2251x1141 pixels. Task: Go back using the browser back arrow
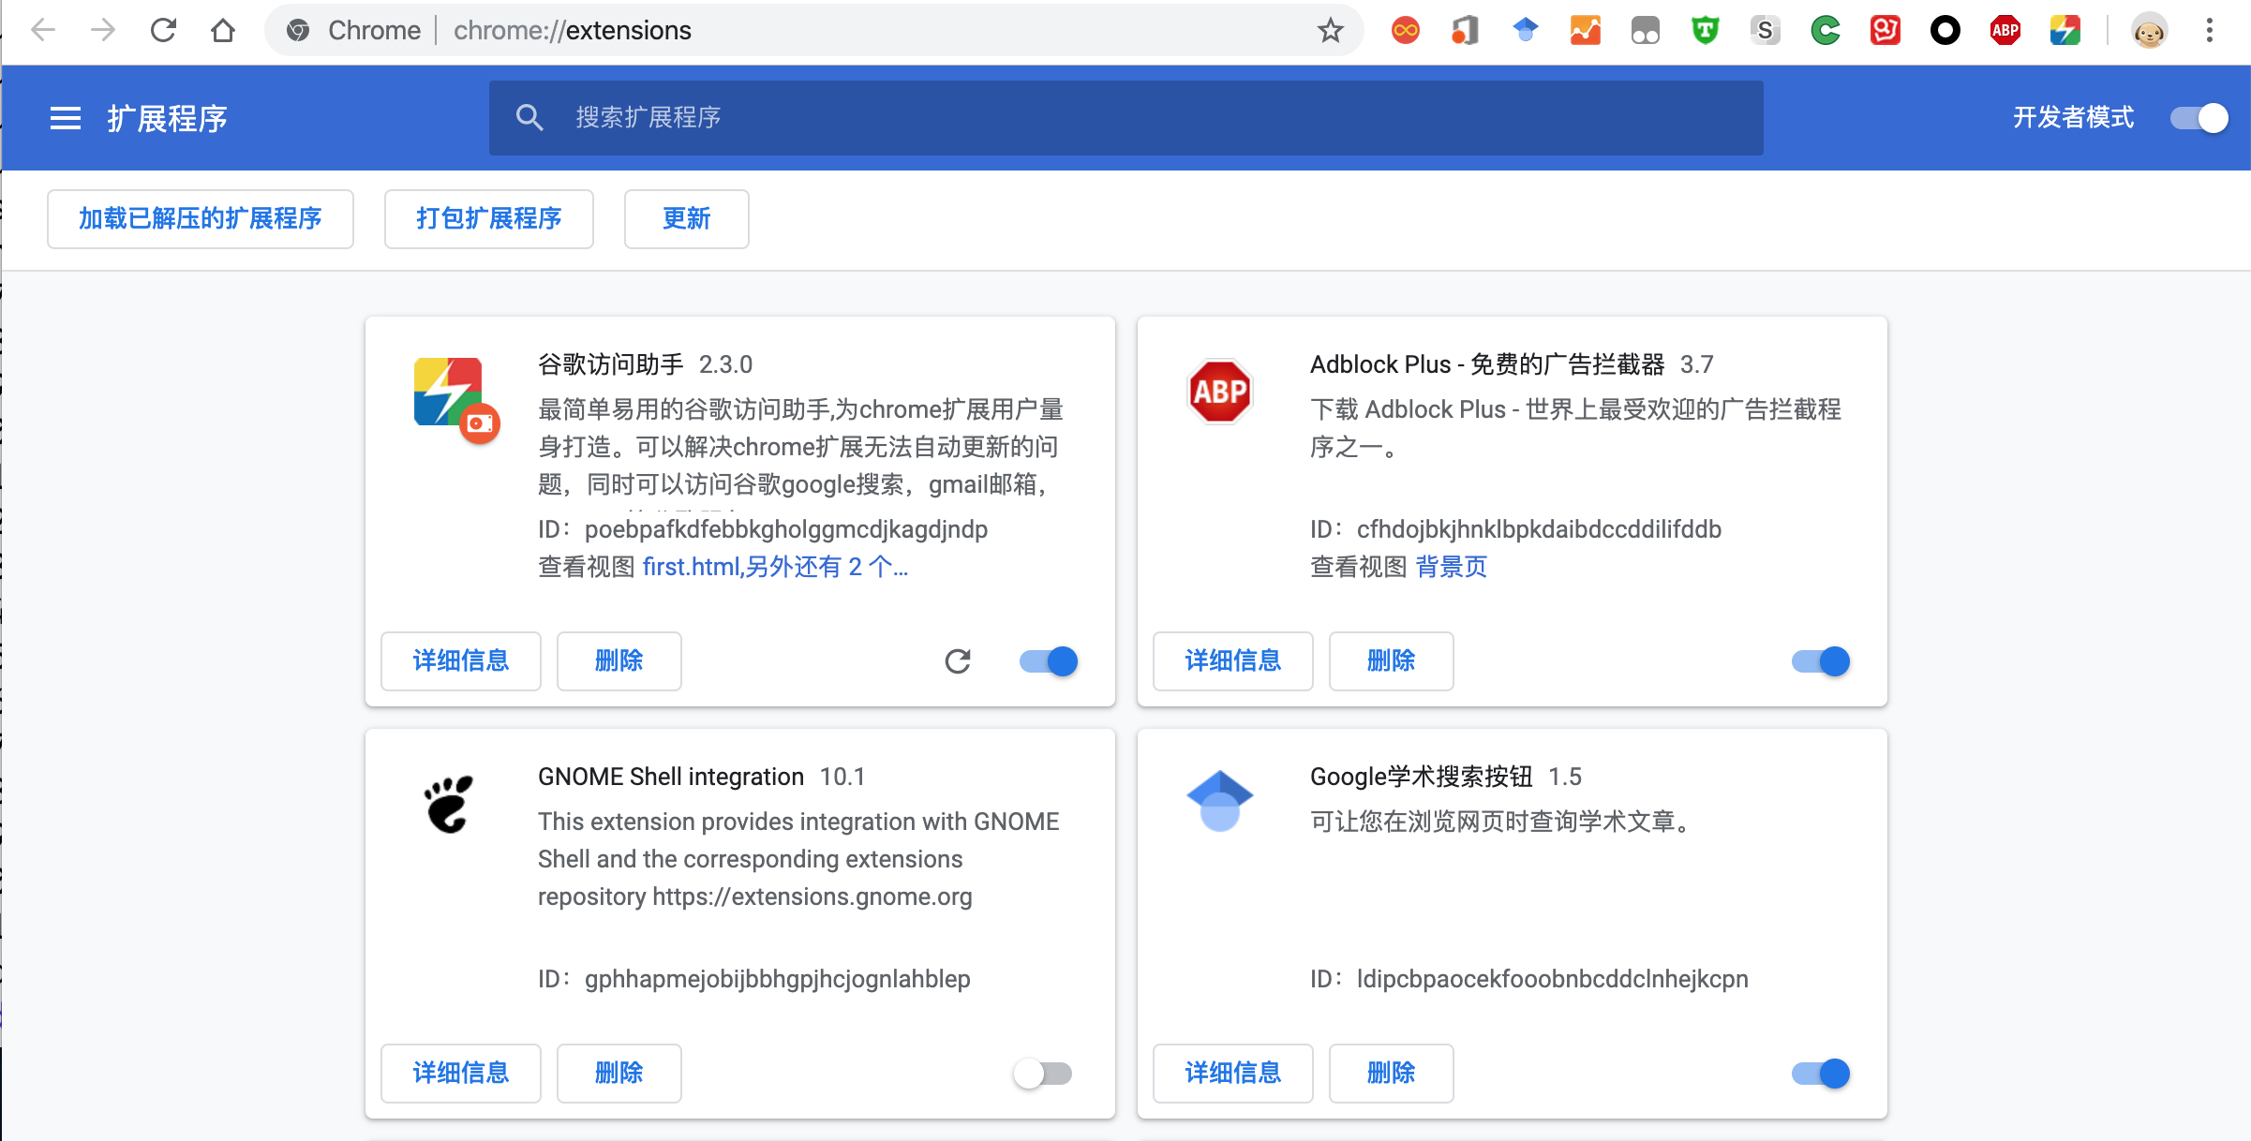pos(43,31)
